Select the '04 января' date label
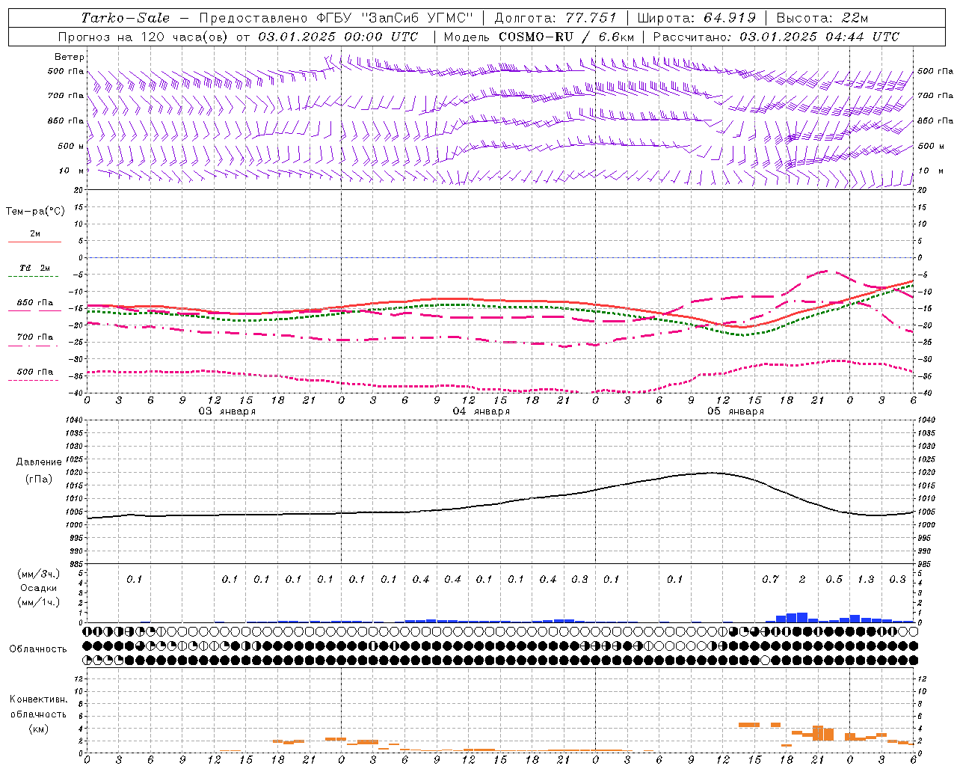This screenshot has height=766, width=957. click(x=481, y=411)
